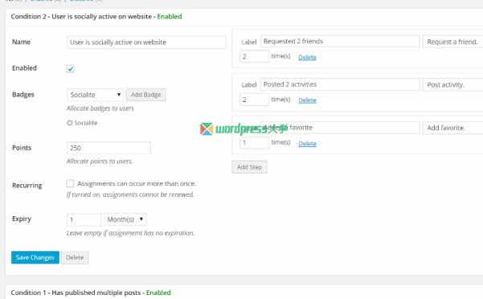483x299 pixels.
Task: Open the Socialite badges dropdown
Action: tap(95, 95)
